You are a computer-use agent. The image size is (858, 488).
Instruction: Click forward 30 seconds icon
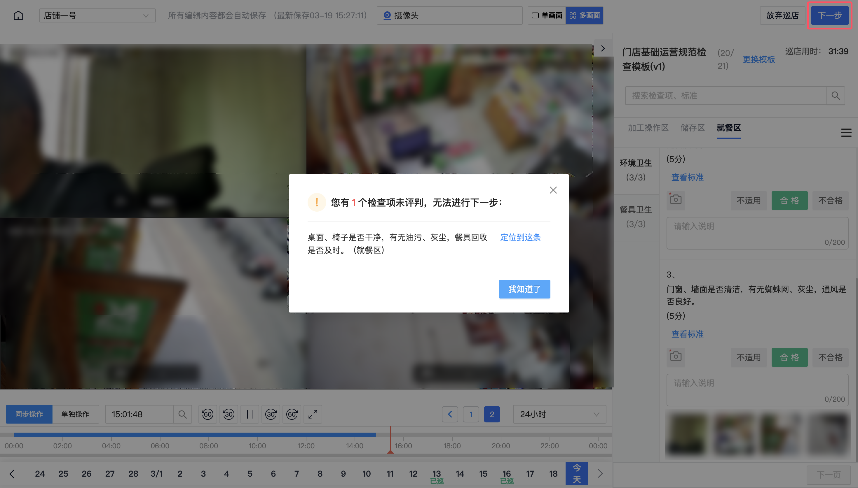pyautogui.click(x=271, y=414)
